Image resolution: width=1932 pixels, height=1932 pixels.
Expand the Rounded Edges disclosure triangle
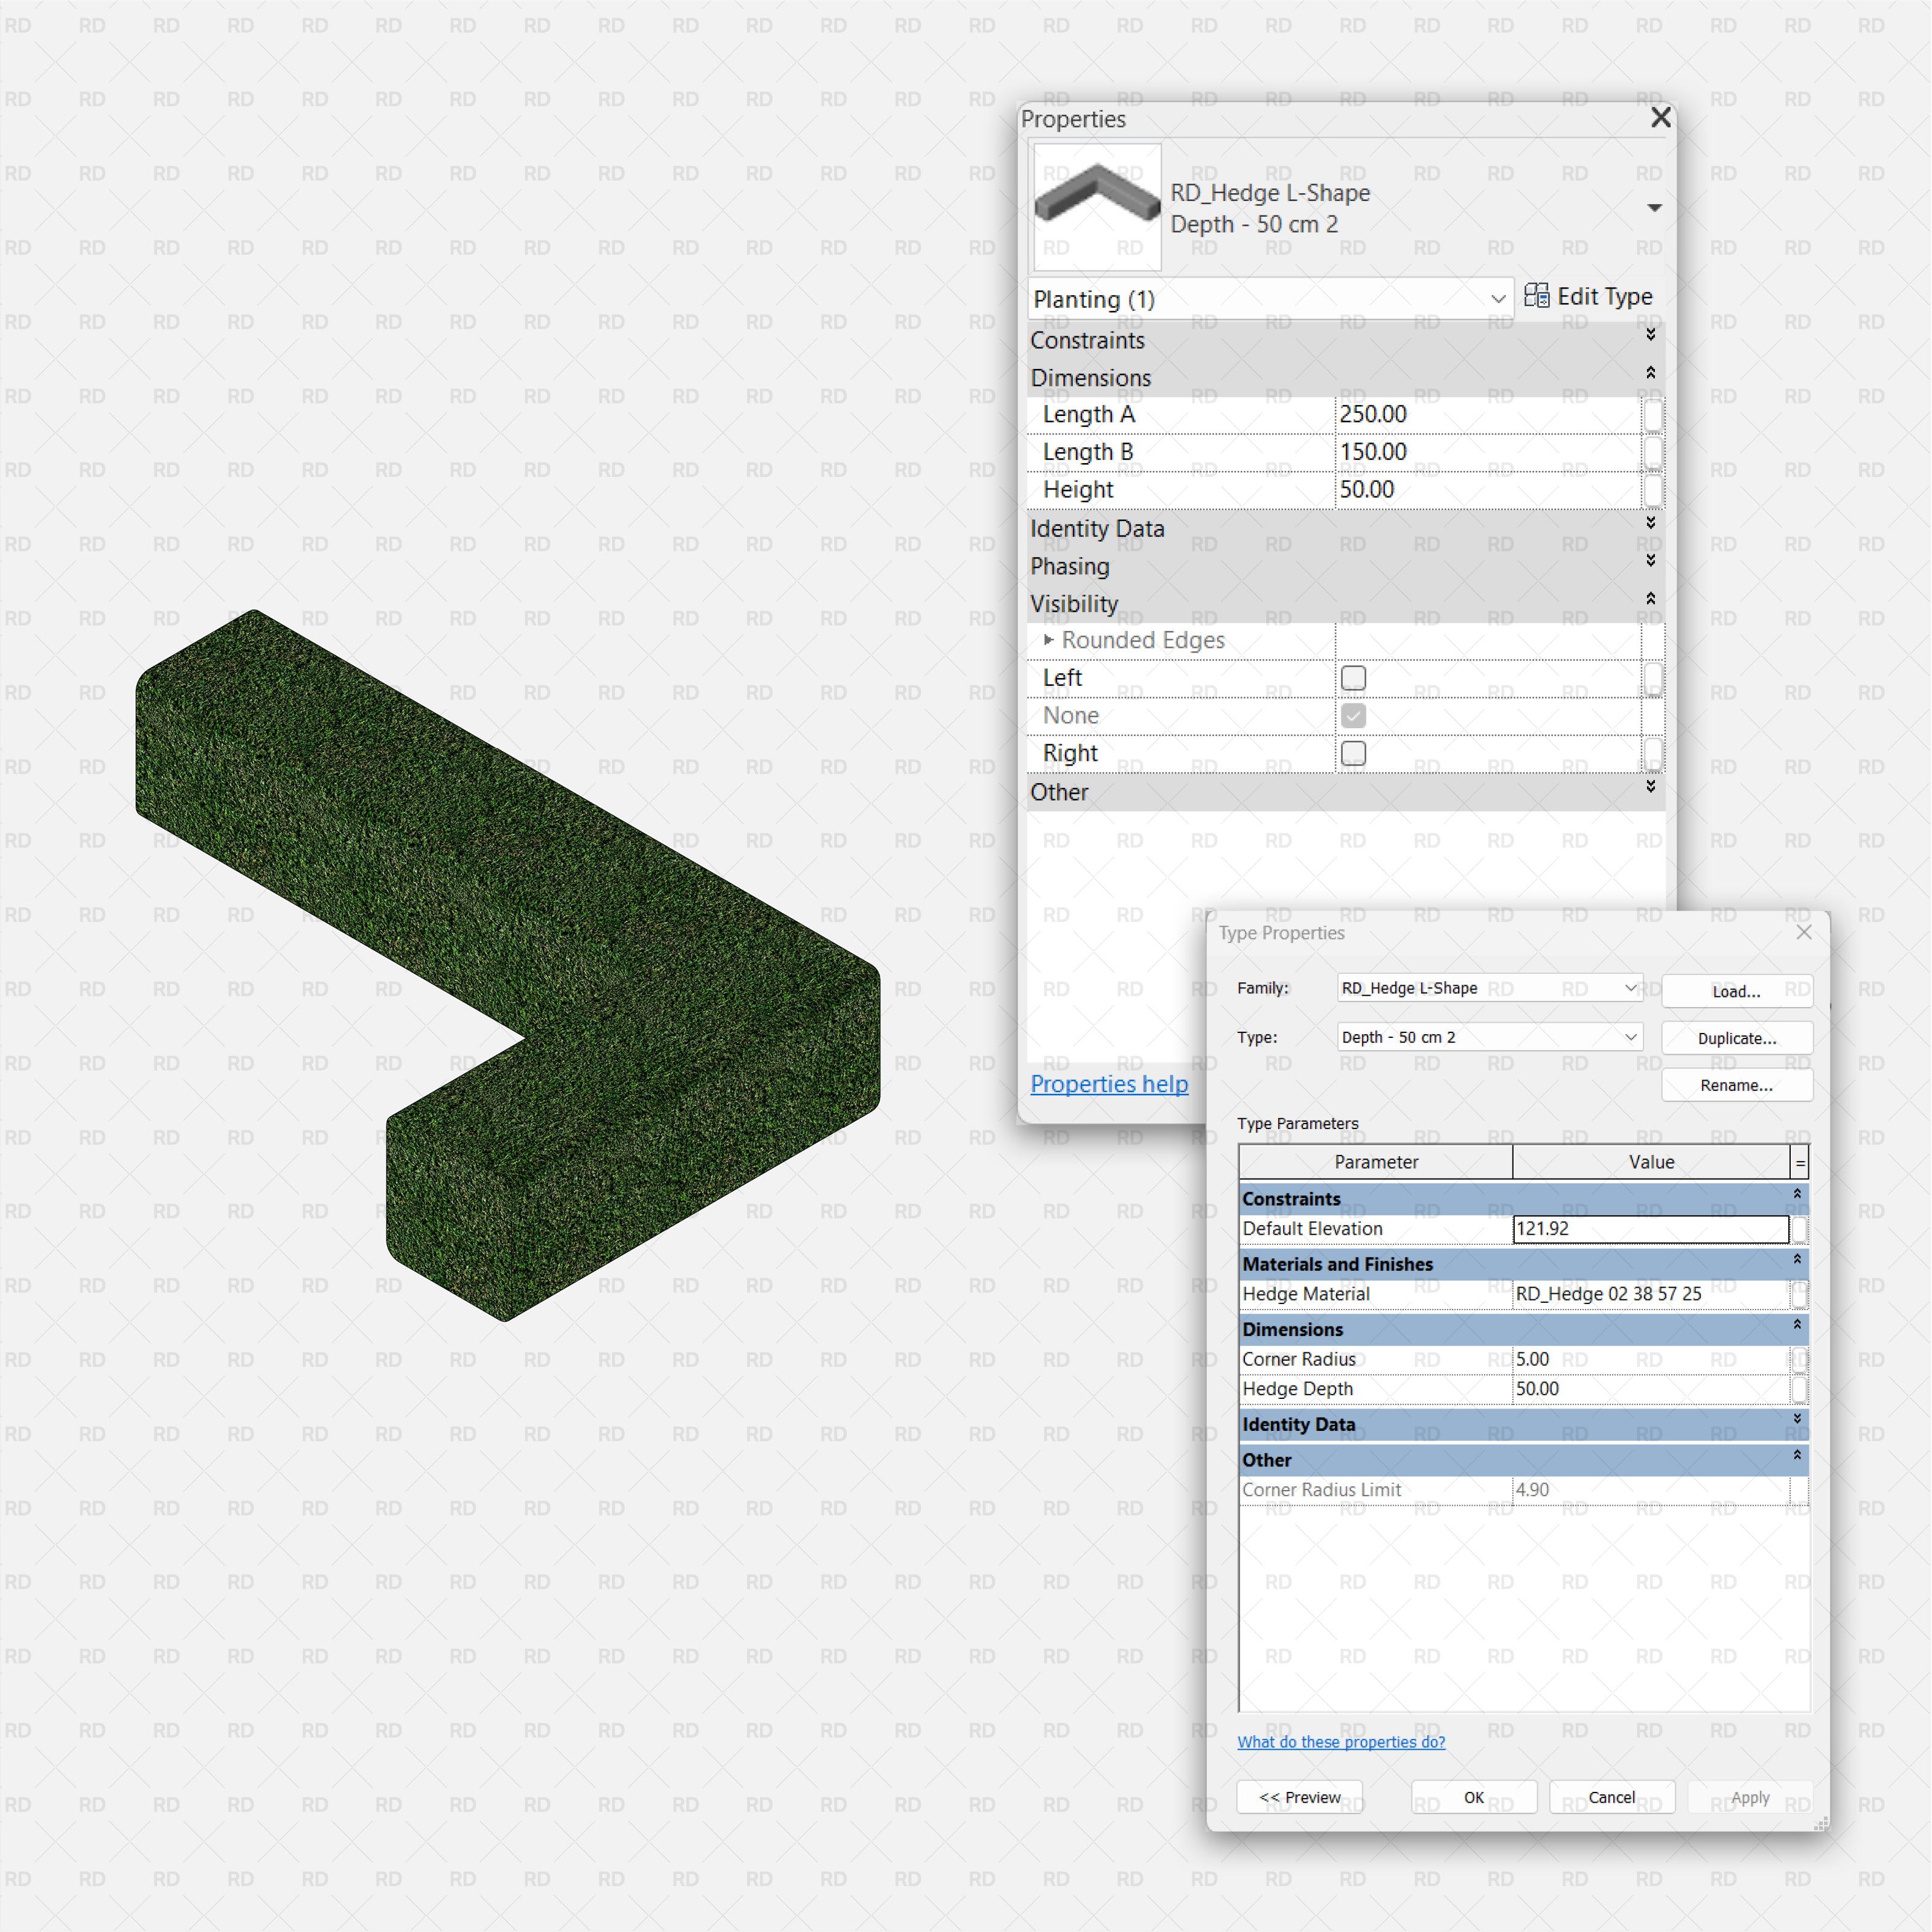[1048, 640]
